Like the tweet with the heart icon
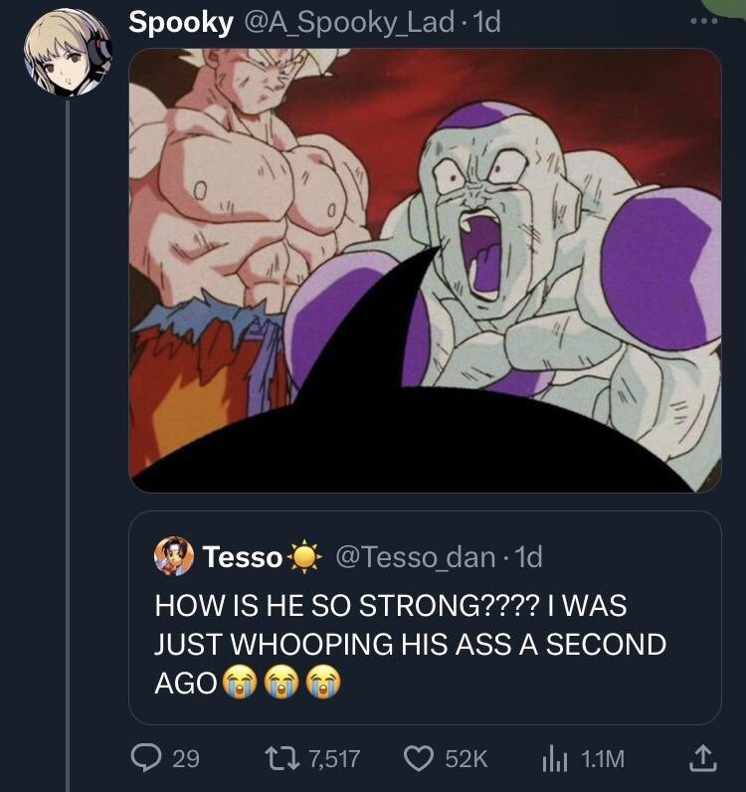The height and width of the screenshot is (792, 746). 419,758
